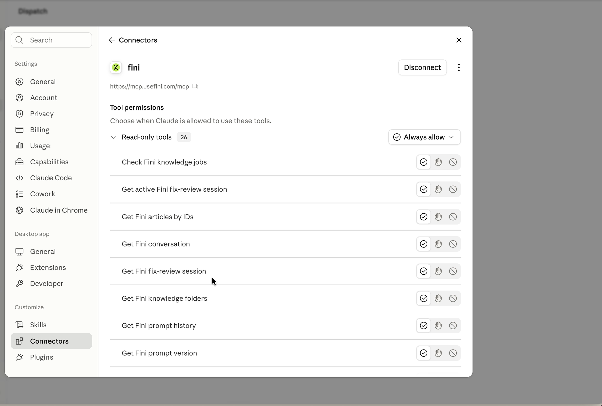Open the Developer section
This screenshot has height=406, width=602.
[51, 283]
